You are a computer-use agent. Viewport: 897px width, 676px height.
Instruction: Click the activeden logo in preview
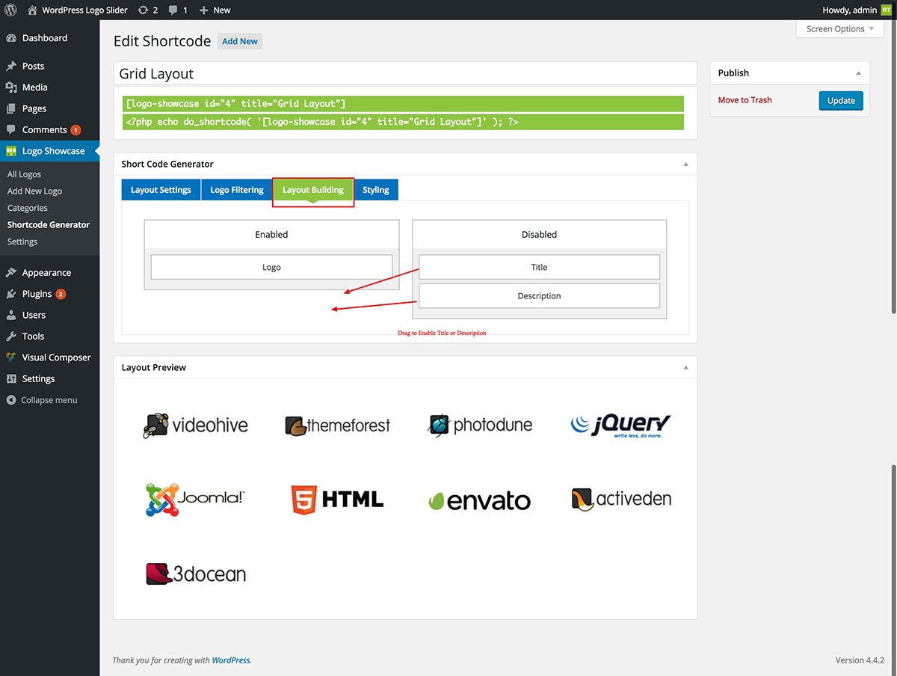pos(621,499)
